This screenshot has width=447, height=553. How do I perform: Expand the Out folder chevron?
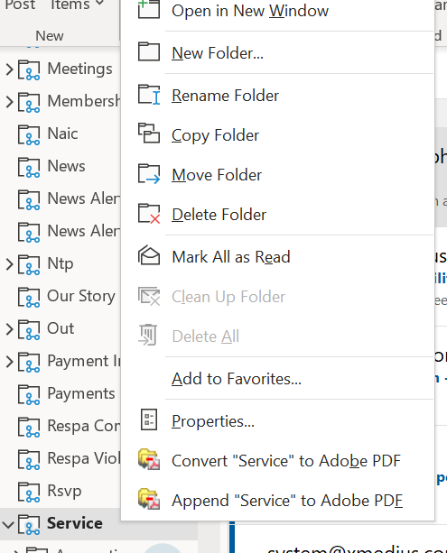coord(10,329)
